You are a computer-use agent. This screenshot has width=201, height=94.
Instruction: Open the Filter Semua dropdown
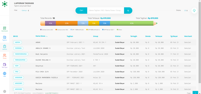(x=25, y=11)
